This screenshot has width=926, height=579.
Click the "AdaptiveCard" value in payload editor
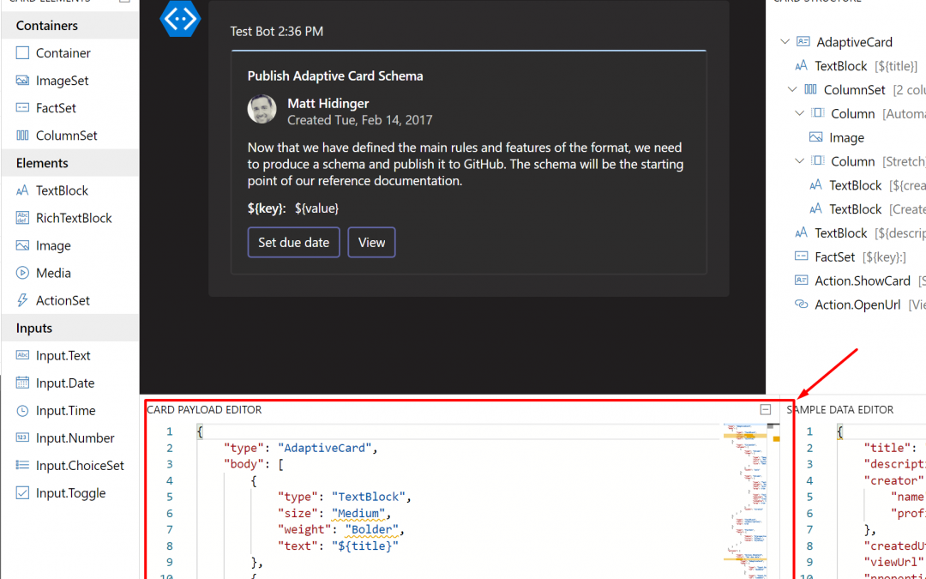pos(326,448)
